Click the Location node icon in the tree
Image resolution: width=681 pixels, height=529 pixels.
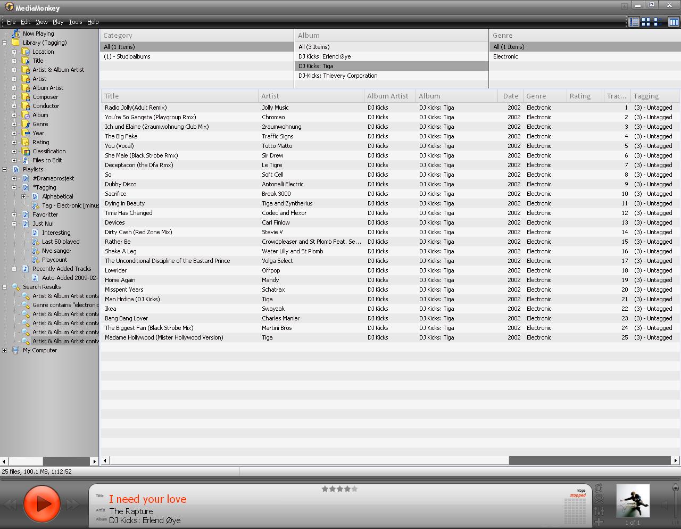(x=26, y=52)
